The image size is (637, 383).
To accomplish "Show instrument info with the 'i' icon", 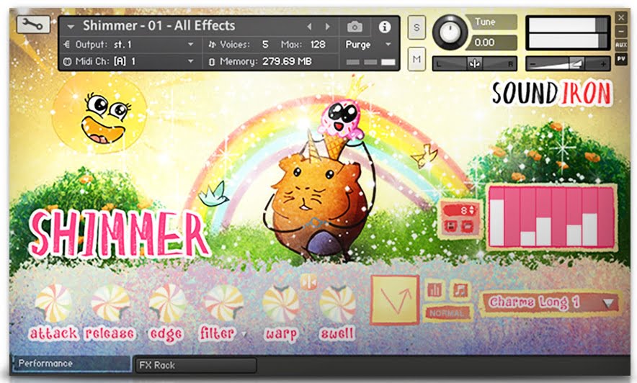I will pyautogui.click(x=385, y=27).
